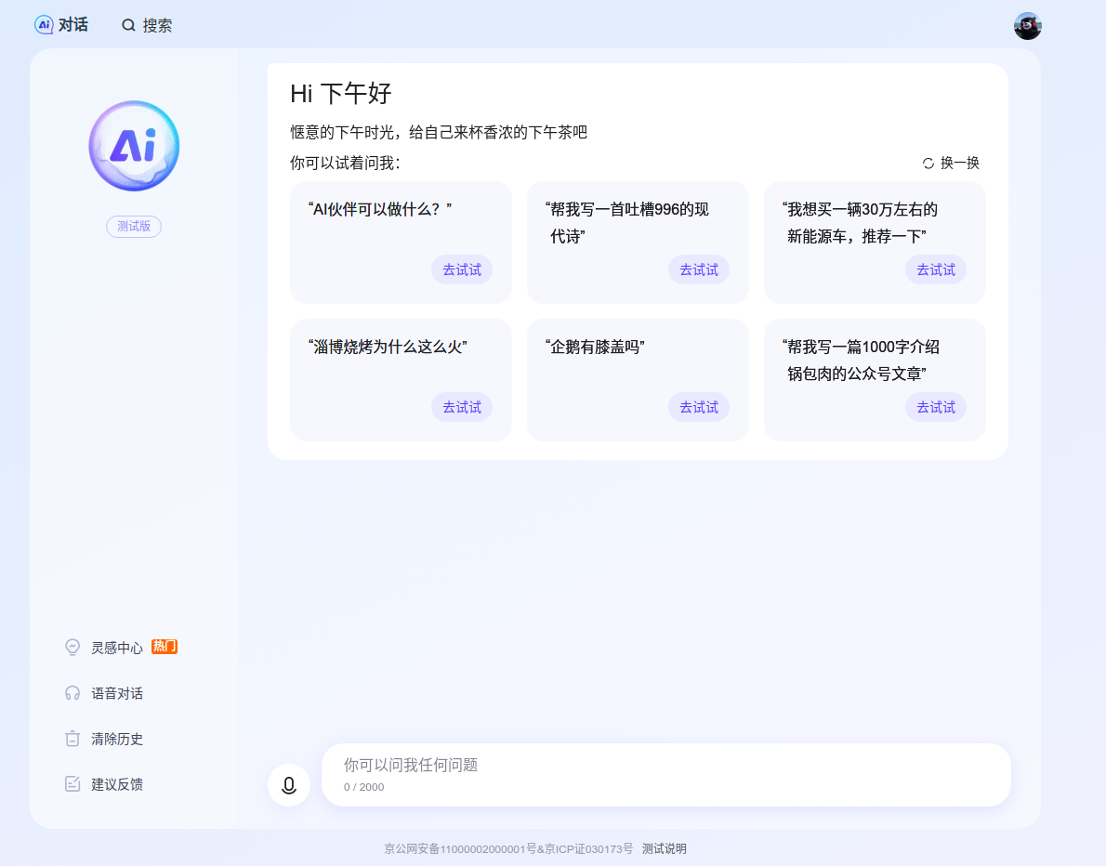Try the 锅包肉公众号文章 suggestion
The image size is (1106, 866).
(936, 407)
